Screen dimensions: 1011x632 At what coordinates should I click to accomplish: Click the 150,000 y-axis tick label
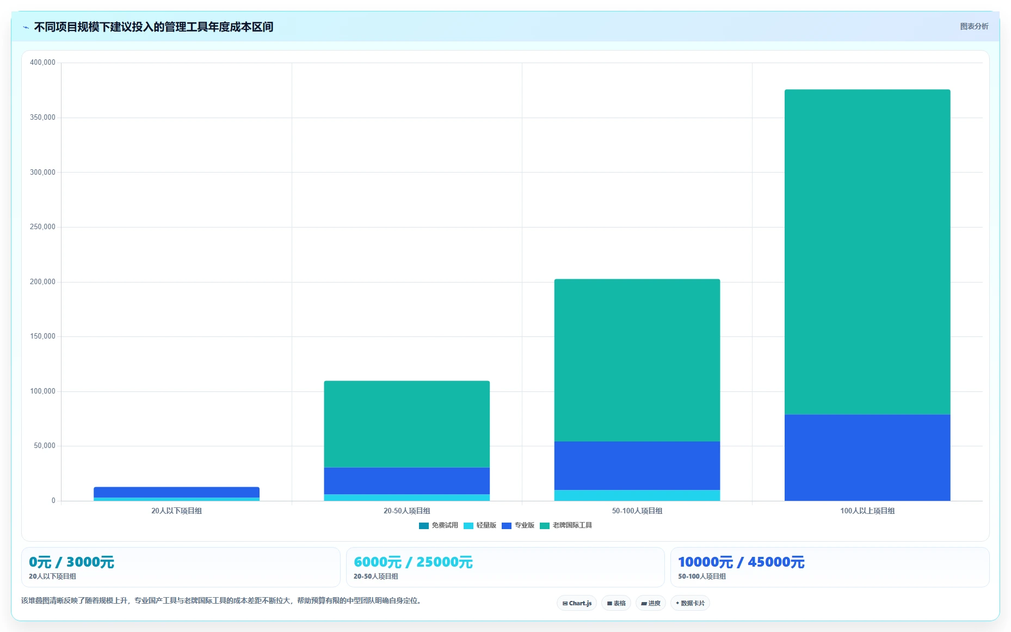[x=42, y=336]
